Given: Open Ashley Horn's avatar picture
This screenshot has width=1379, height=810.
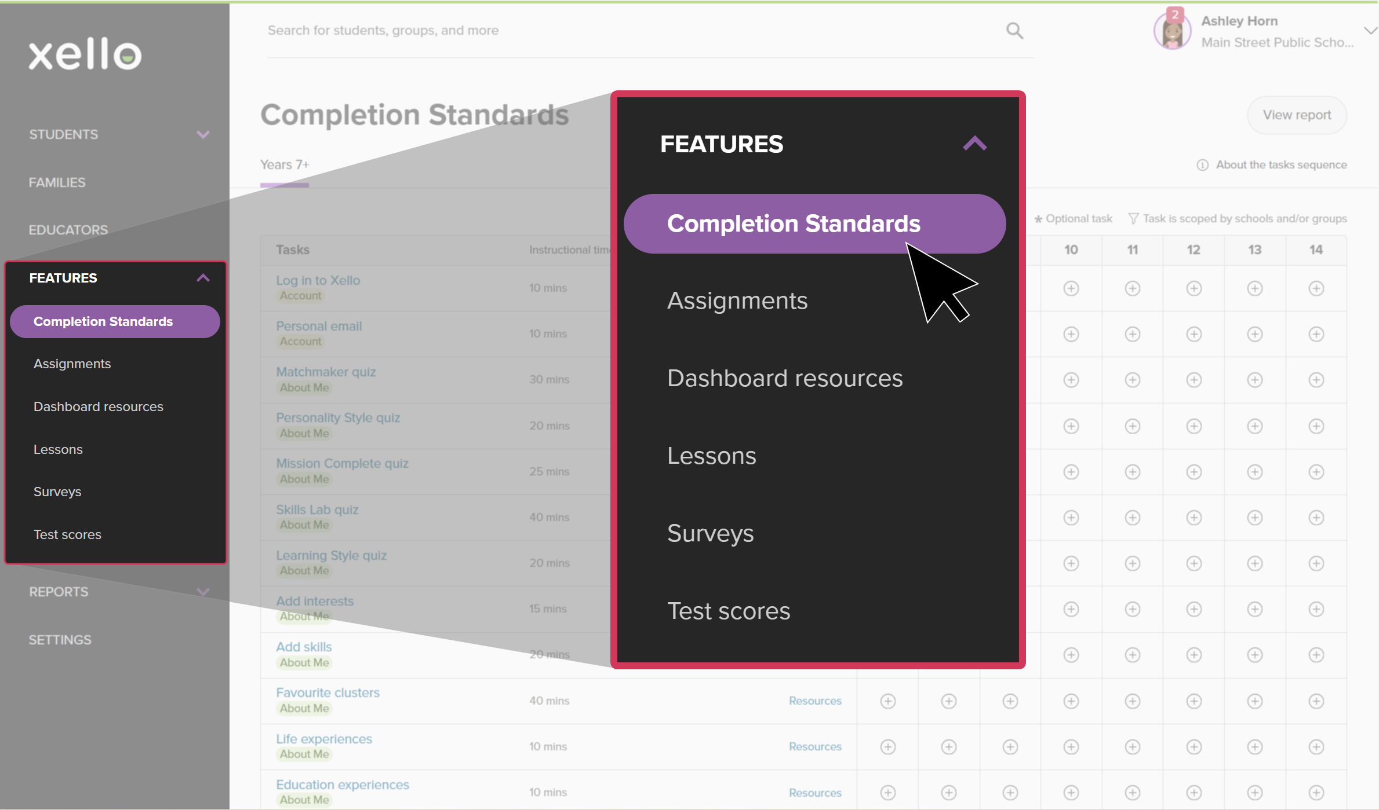Looking at the screenshot, I should (x=1172, y=31).
